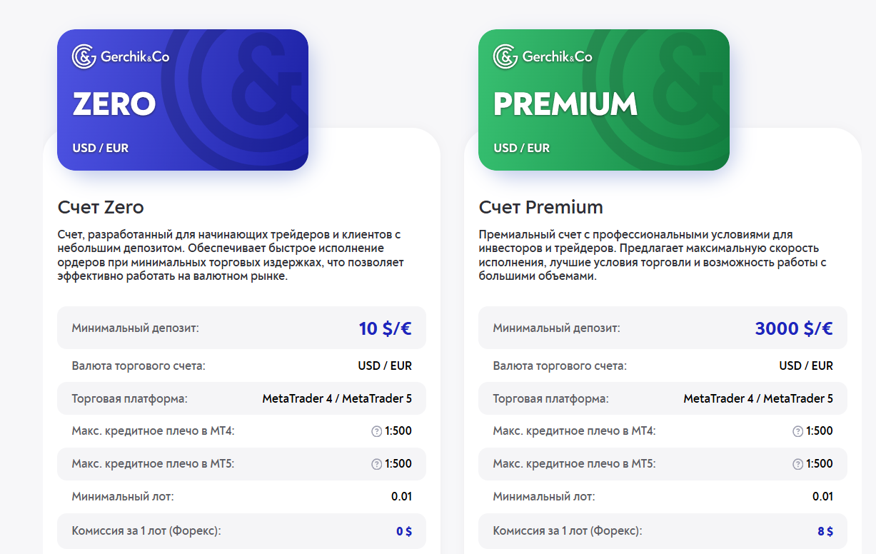
Task: Click help icon for Premium MT4 leverage
Action: tap(798, 431)
